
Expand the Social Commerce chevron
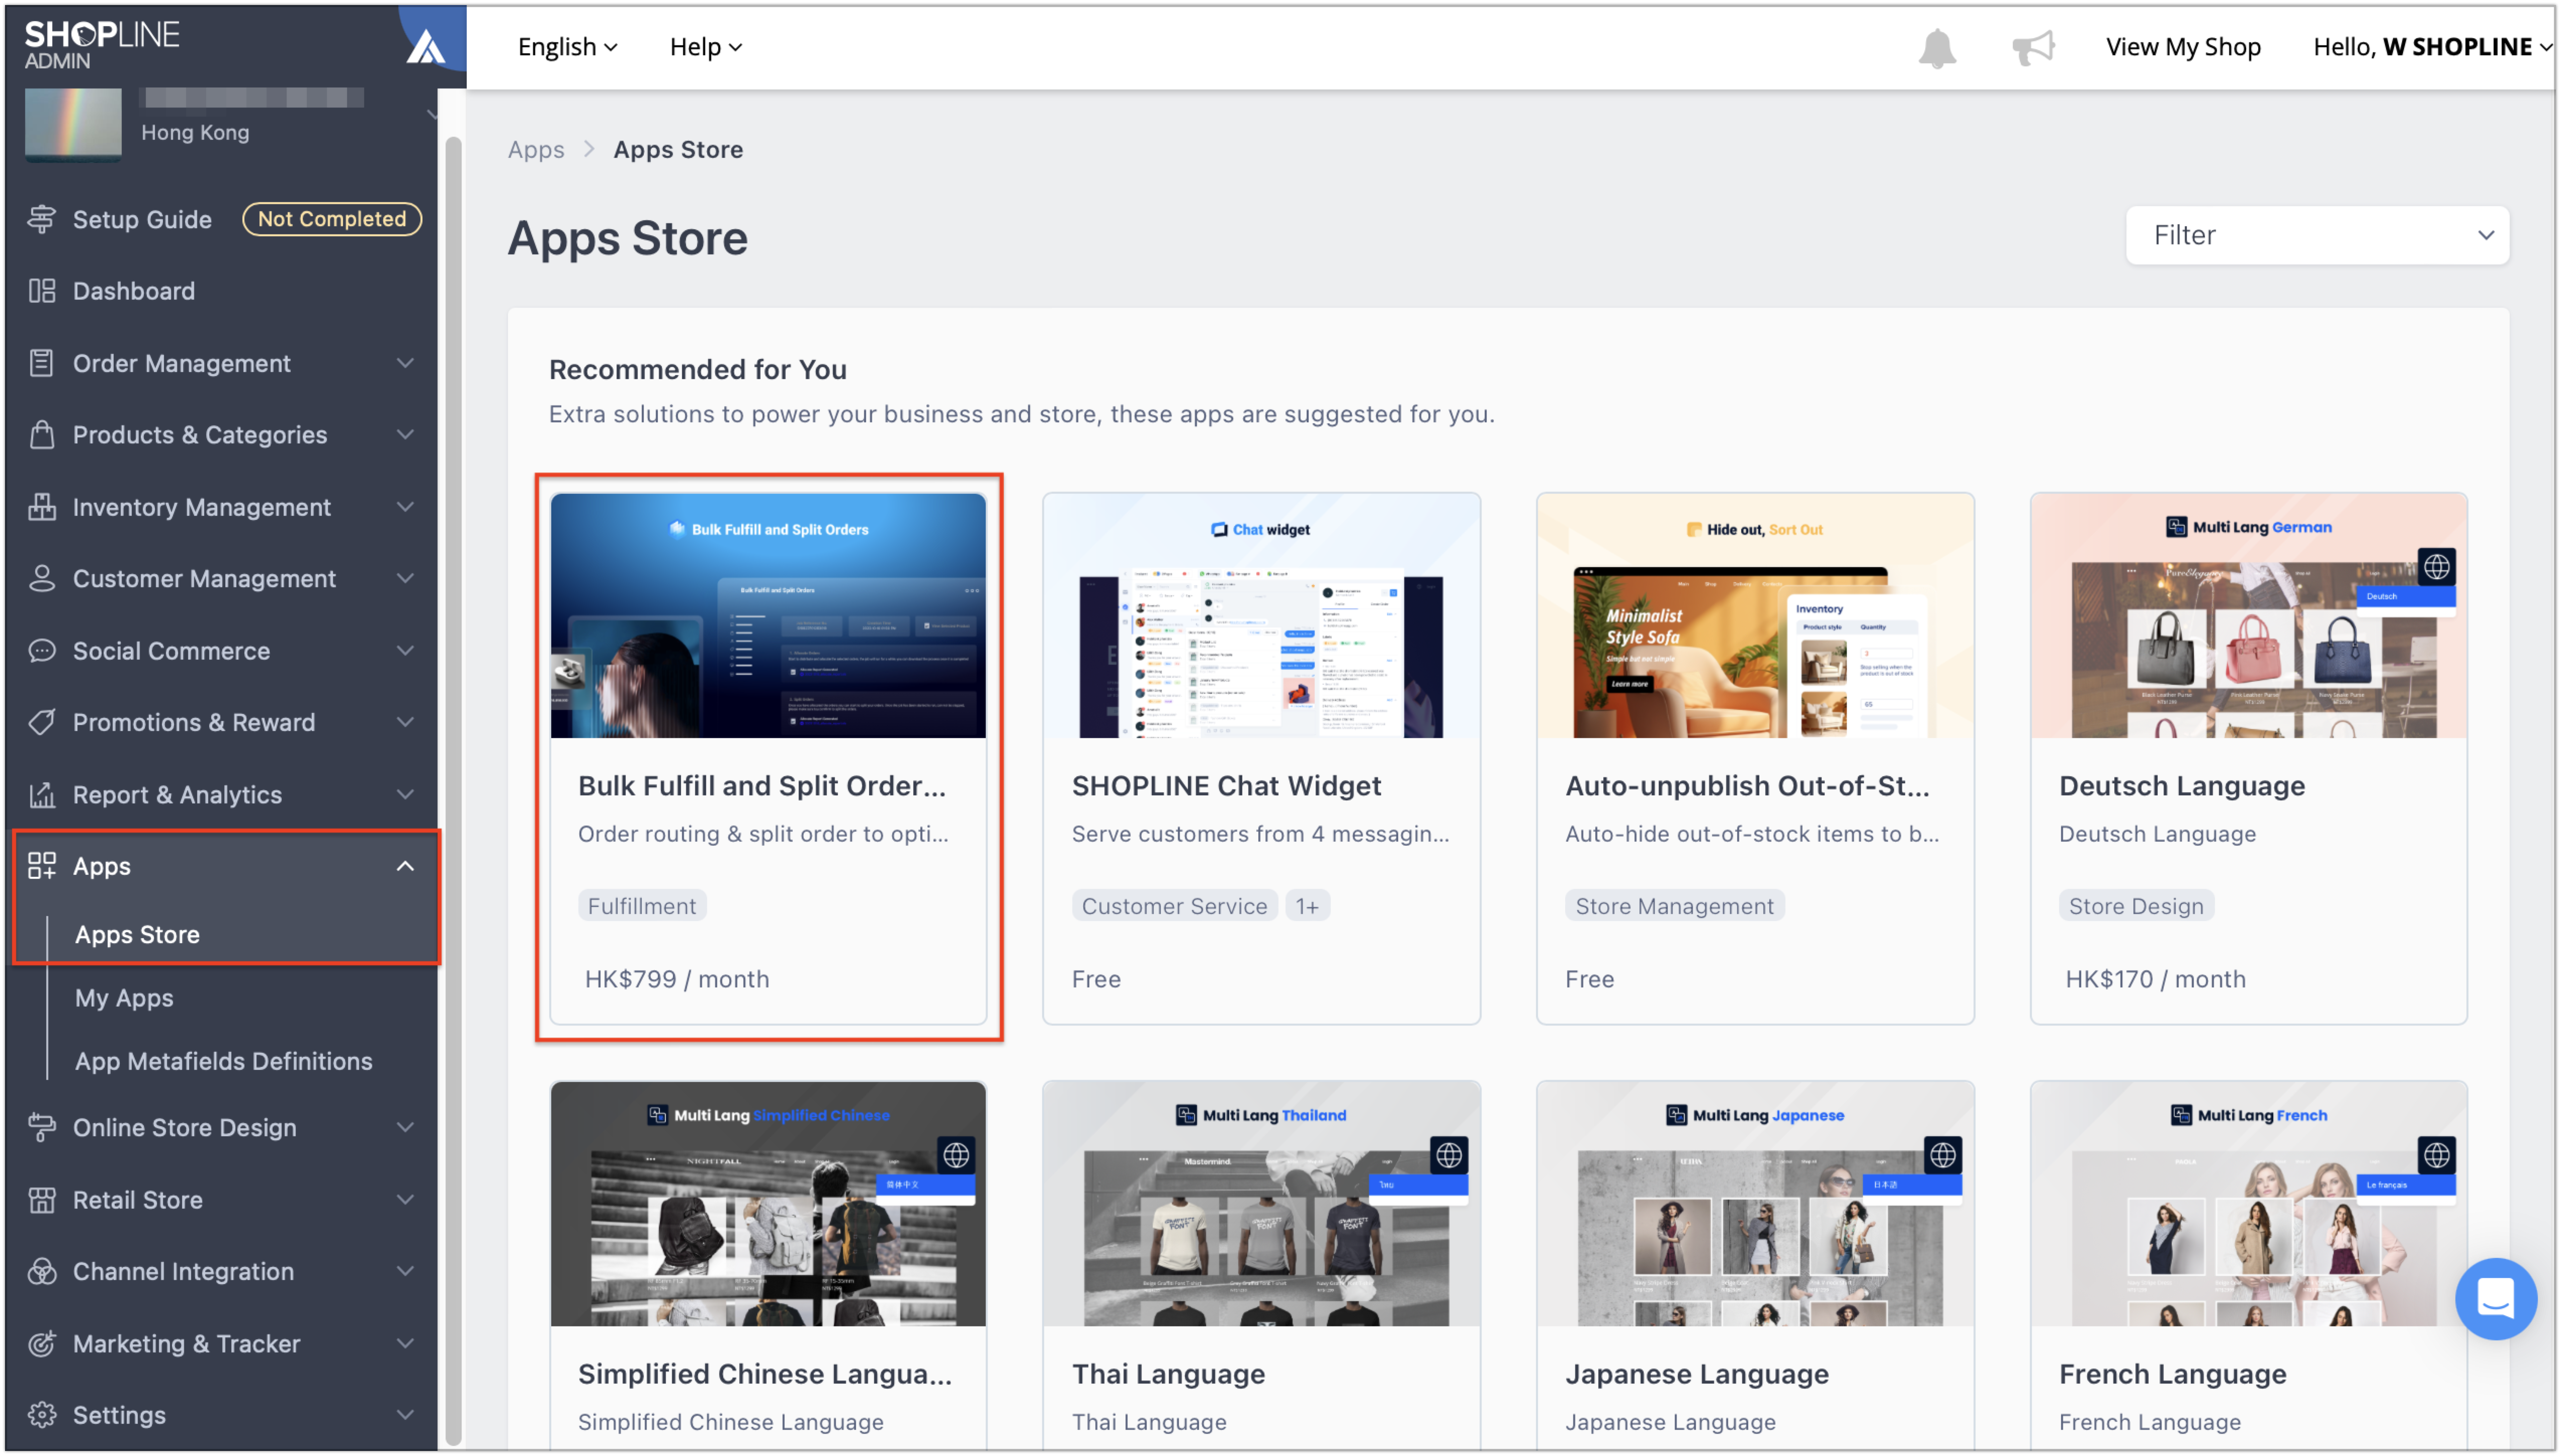tap(405, 651)
